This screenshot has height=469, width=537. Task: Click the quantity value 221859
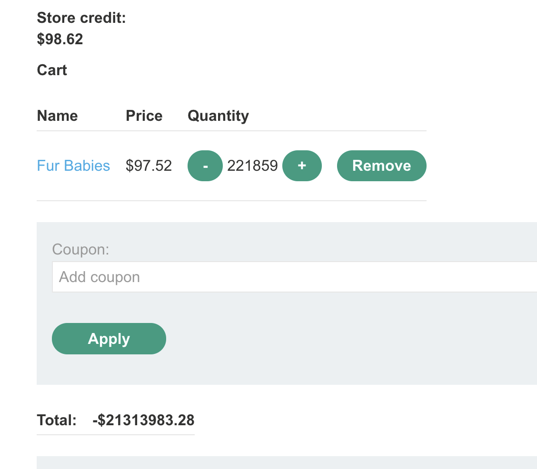click(x=252, y=166)
